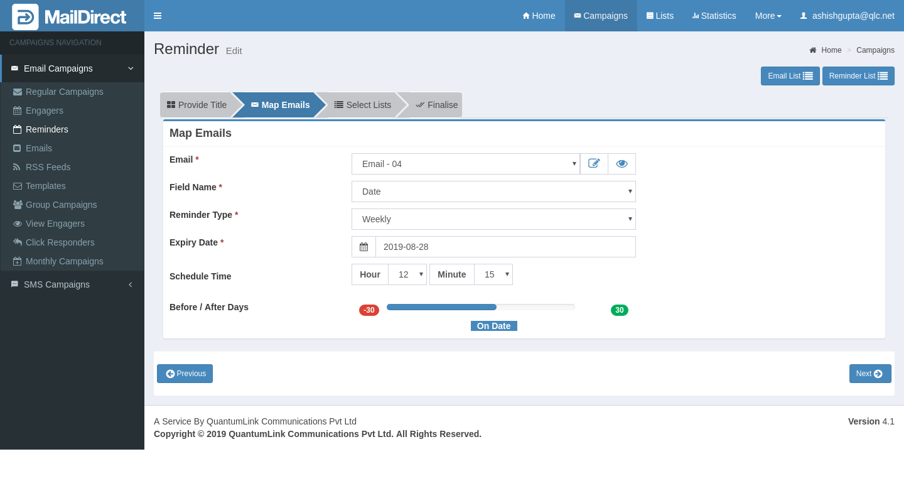Click the calendar icon for Expiry Date
904x481 pixels.
(x=363, y=247)
